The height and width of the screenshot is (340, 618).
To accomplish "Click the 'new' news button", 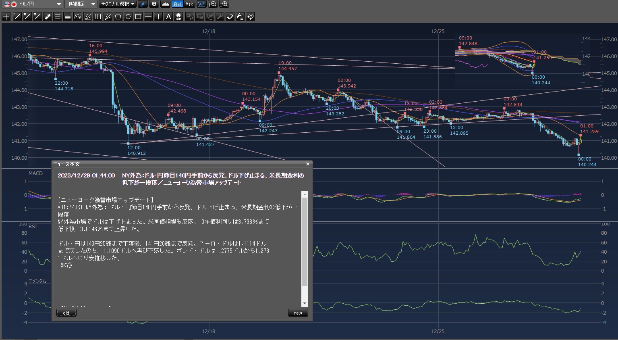I will click(298, 313).
